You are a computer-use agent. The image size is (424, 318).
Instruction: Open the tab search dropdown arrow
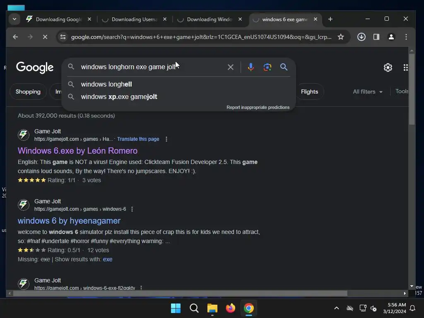pyautogui.click(x=14, y=19)
